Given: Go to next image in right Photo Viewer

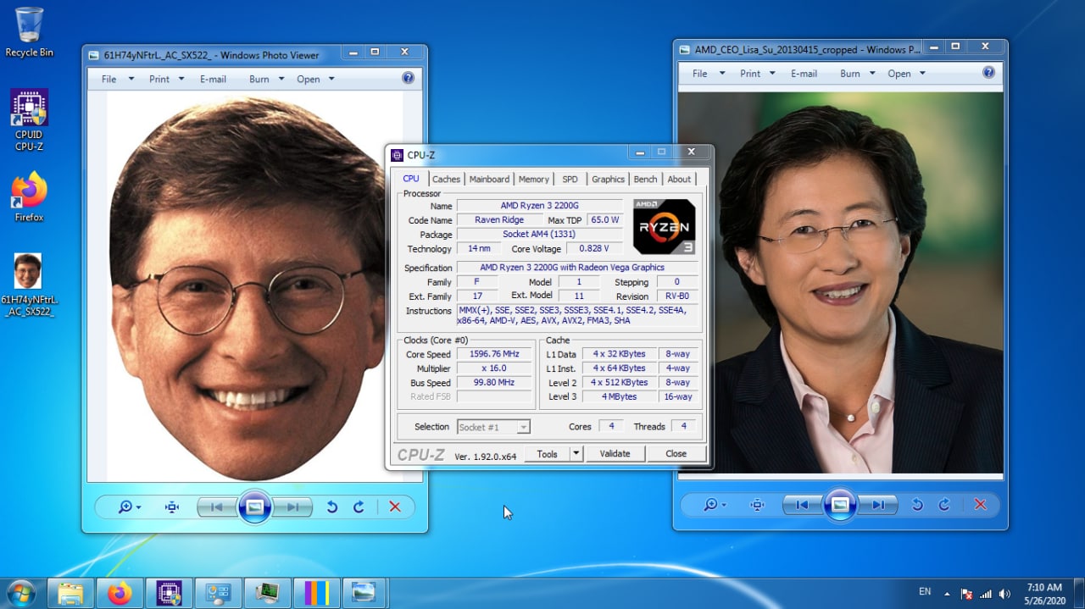Looking at the screenshot, I should point(878,505).
